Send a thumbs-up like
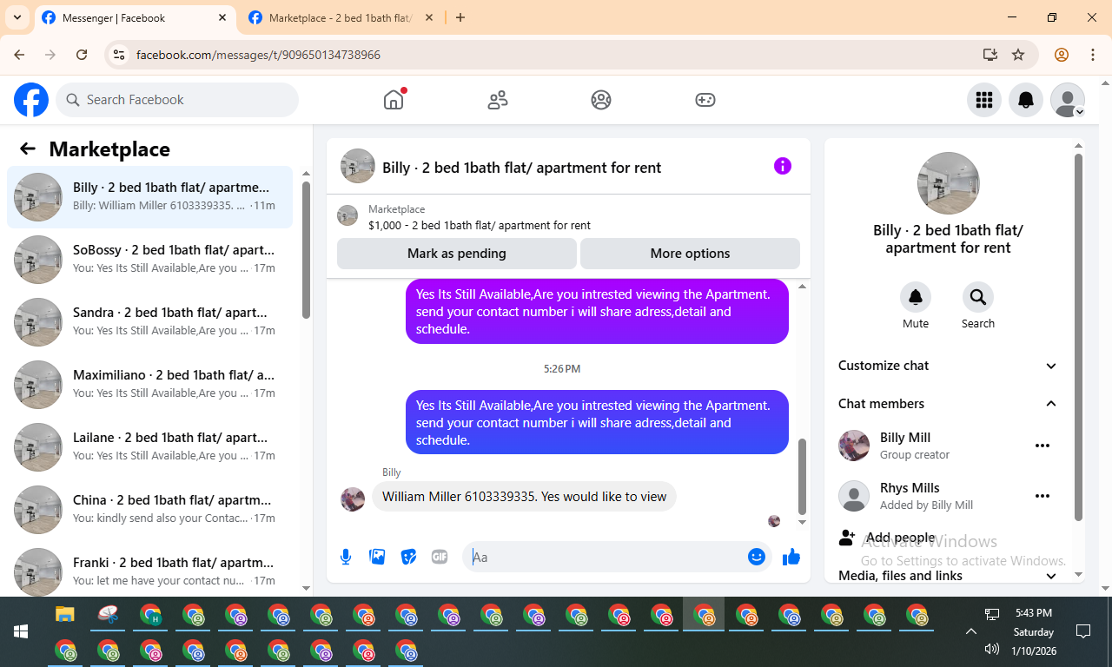Viewport: 1112px width, 667px height. click(791, 557)
